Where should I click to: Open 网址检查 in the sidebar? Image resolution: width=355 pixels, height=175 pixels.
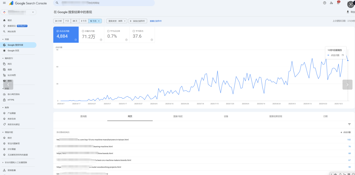click(x=12, y=31)
